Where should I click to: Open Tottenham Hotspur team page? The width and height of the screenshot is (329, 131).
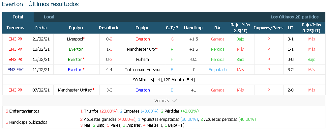pos(142,69)
